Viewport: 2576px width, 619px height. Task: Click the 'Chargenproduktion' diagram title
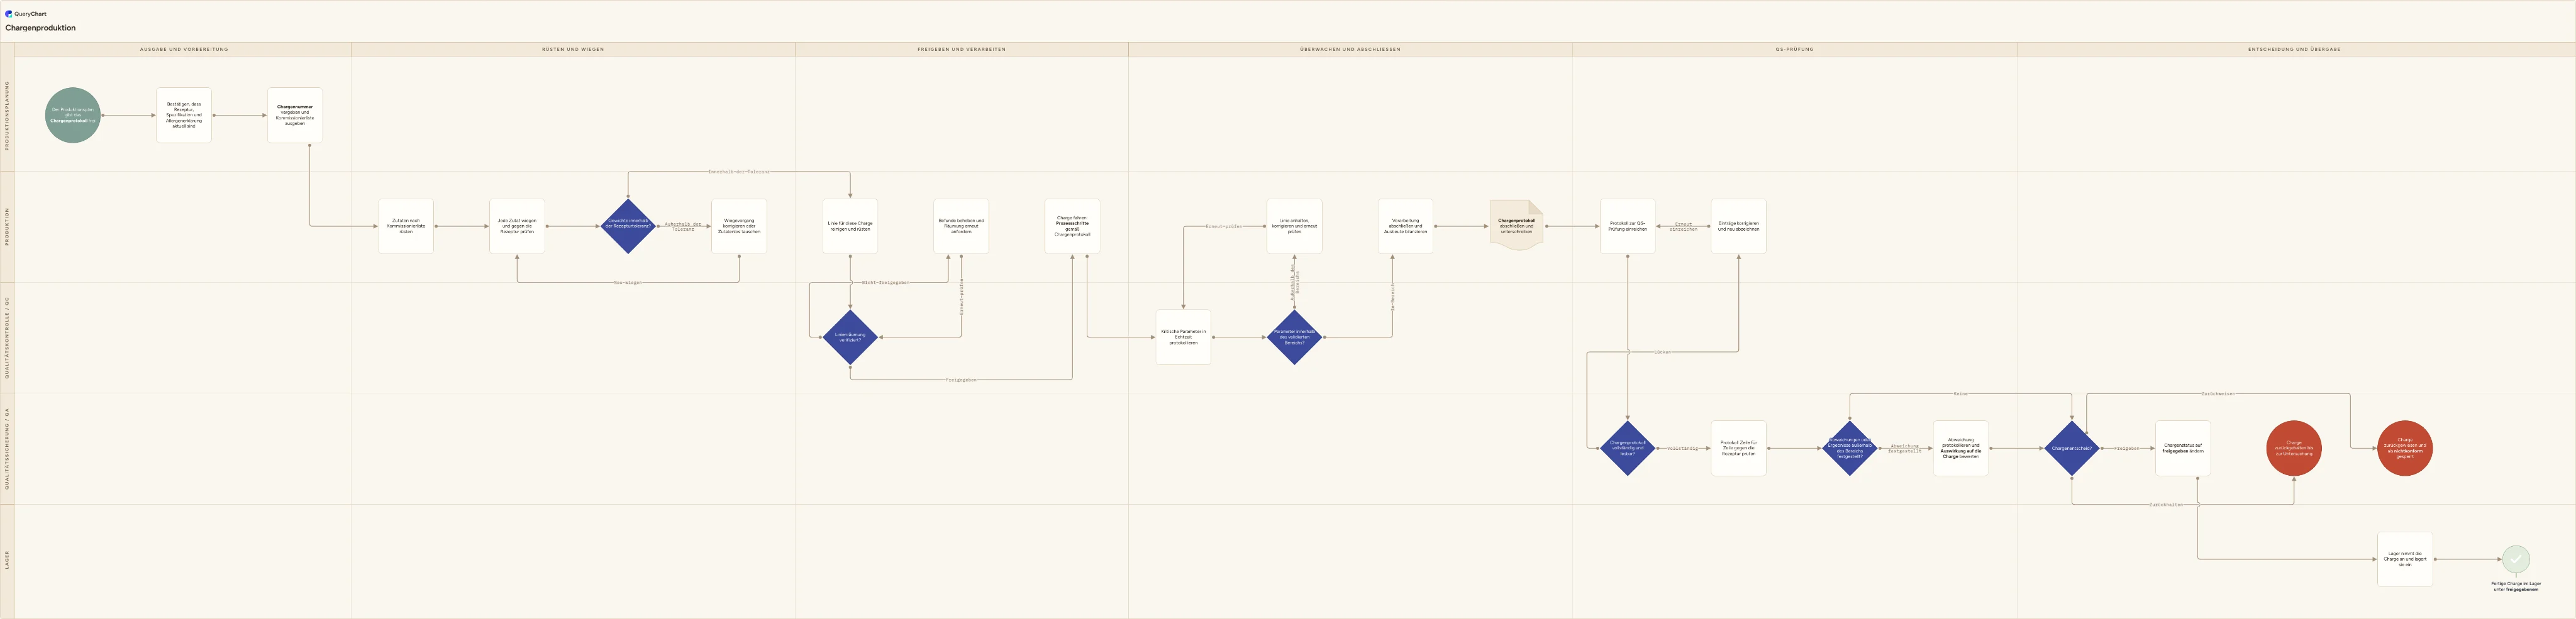coord(40,28)
